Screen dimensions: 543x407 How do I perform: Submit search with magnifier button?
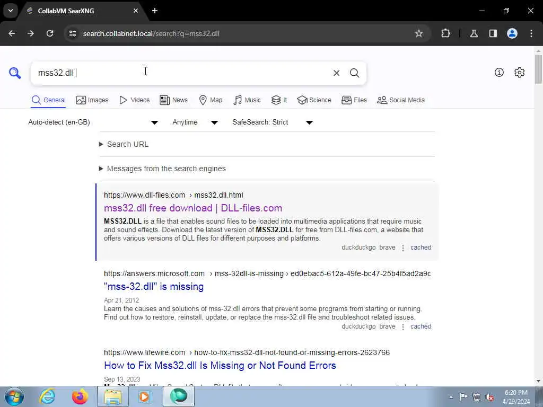pos(354,73)
